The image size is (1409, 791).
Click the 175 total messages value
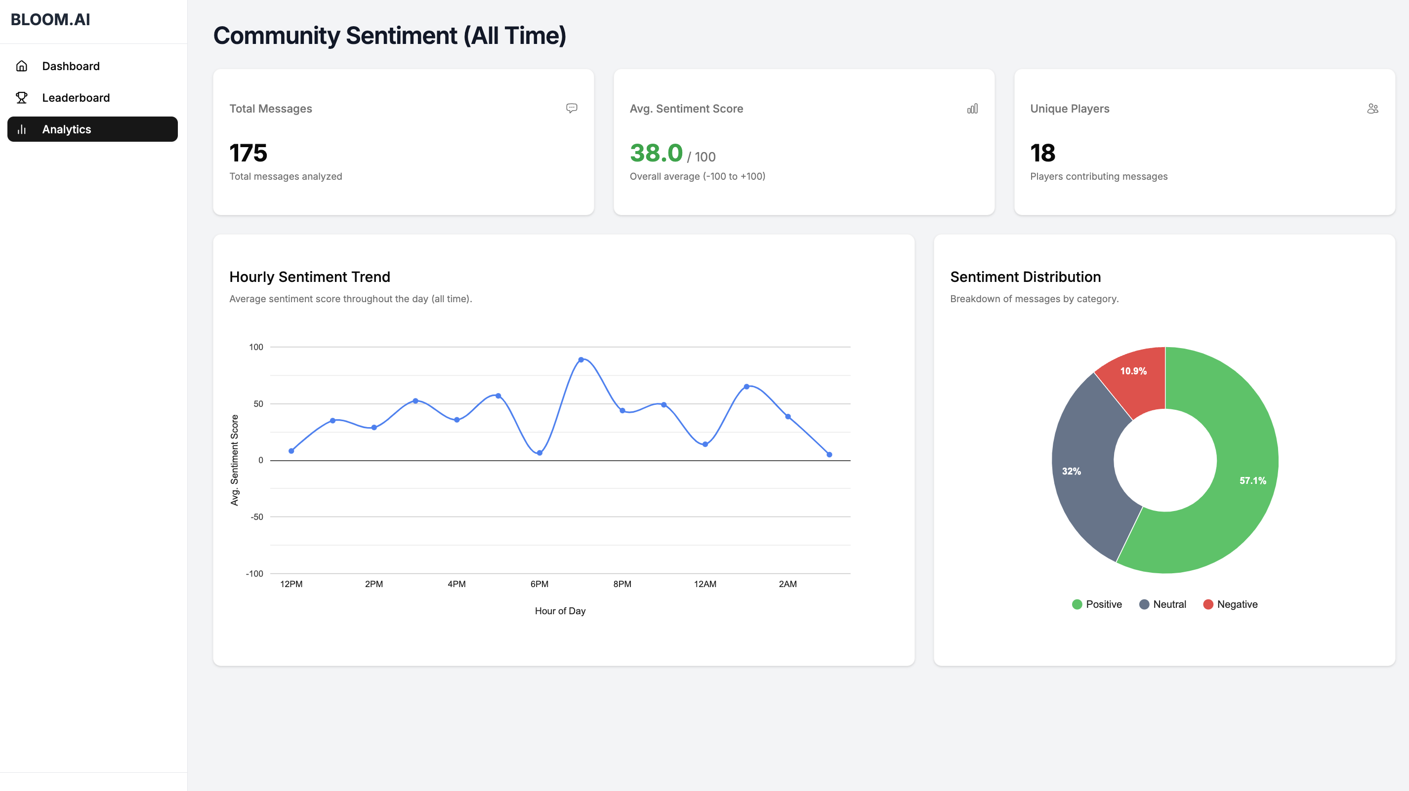click(x=249, y=153)
